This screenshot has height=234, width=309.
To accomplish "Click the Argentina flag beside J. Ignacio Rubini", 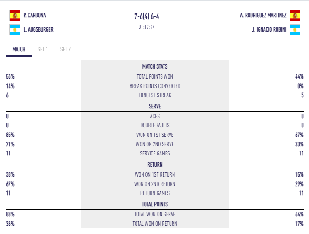I will 295,29.
